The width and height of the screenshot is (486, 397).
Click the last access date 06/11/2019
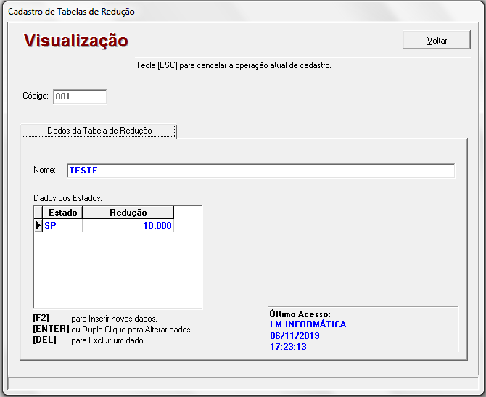[x=295, y=336]
